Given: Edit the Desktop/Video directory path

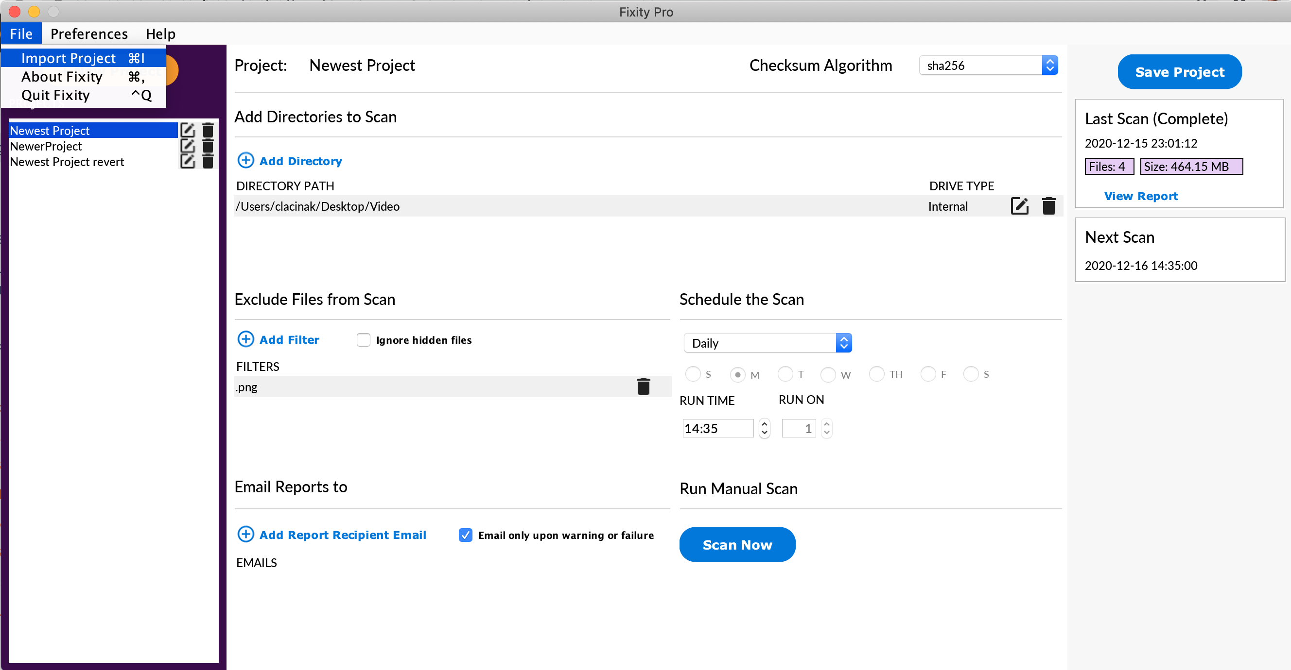Looking at the screenshot, I should coord(1019,206).
